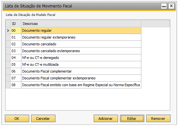Click the ID cell 04

tap(16, 58)
